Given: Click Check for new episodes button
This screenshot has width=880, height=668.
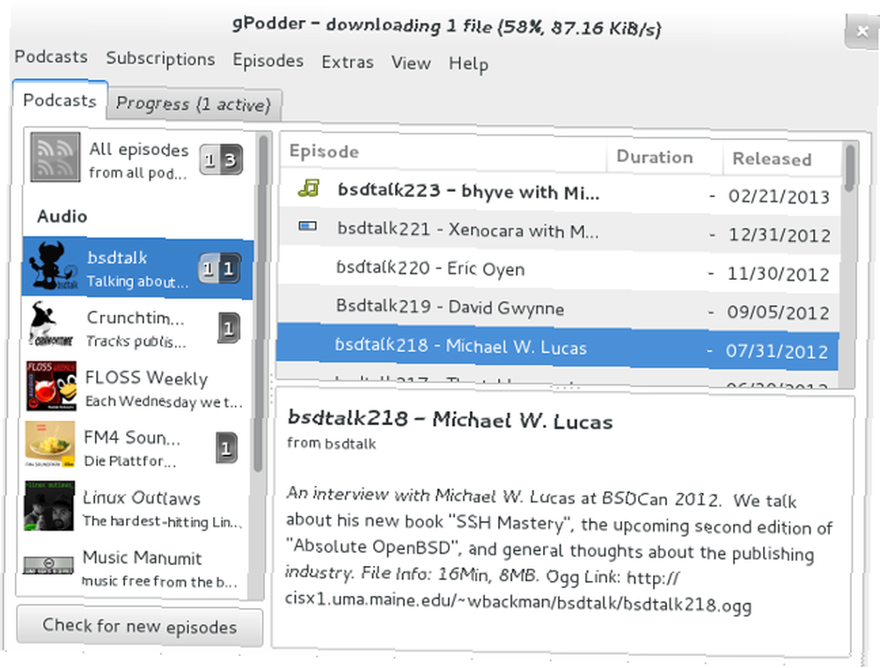Looking at the screenshot, I should [140, 626].
